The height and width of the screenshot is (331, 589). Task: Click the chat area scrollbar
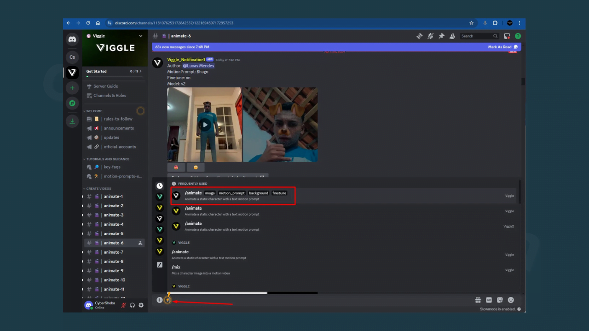click(523, 82)
